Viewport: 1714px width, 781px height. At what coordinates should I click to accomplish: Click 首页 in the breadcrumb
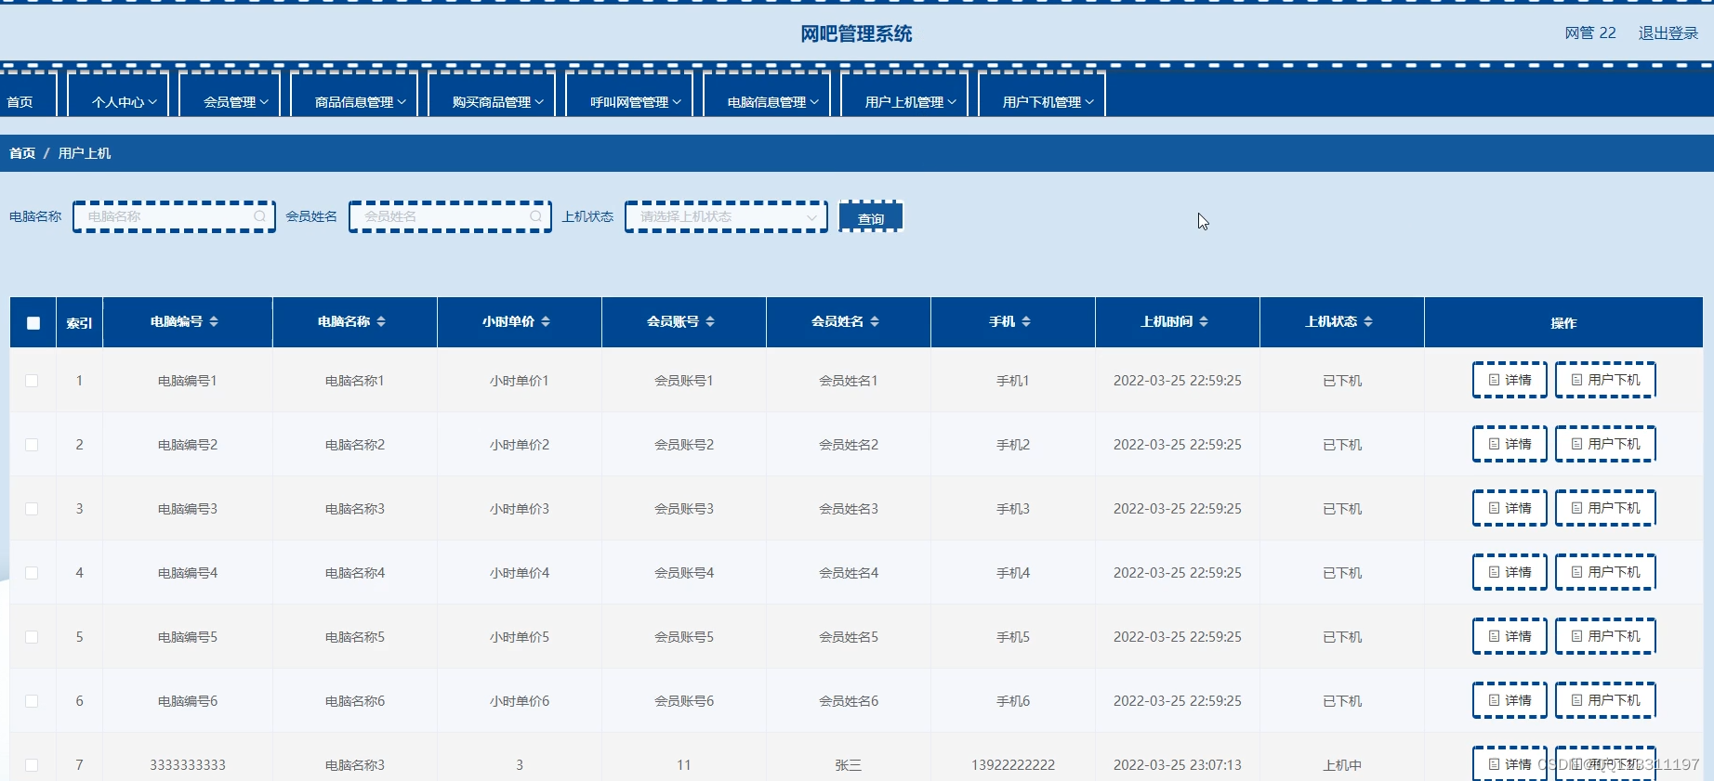(x=22, y=153)
